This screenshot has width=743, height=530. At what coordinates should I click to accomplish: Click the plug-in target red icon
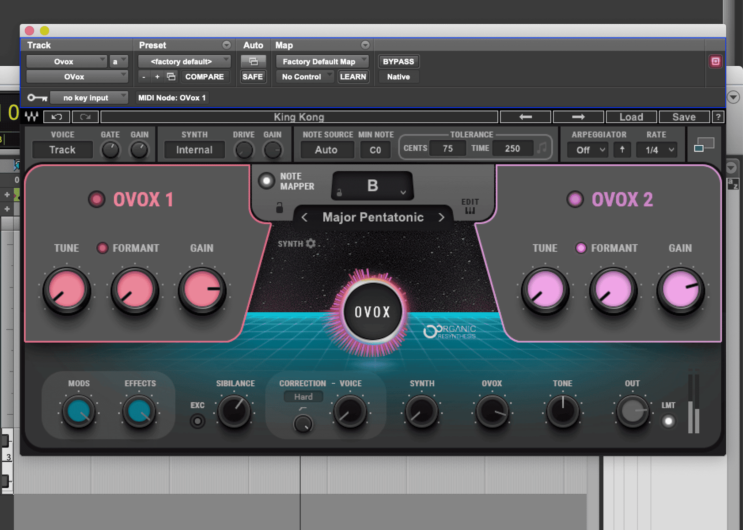coord(716,61)
